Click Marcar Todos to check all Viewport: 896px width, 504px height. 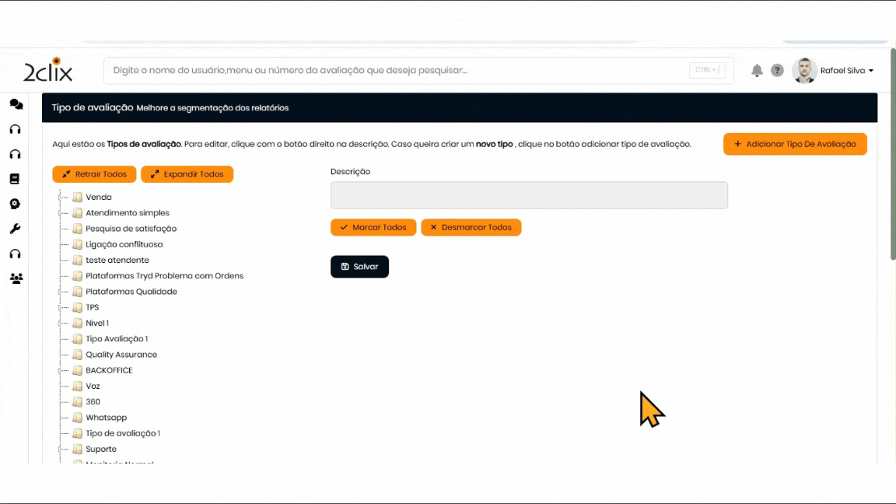[373, 227]
